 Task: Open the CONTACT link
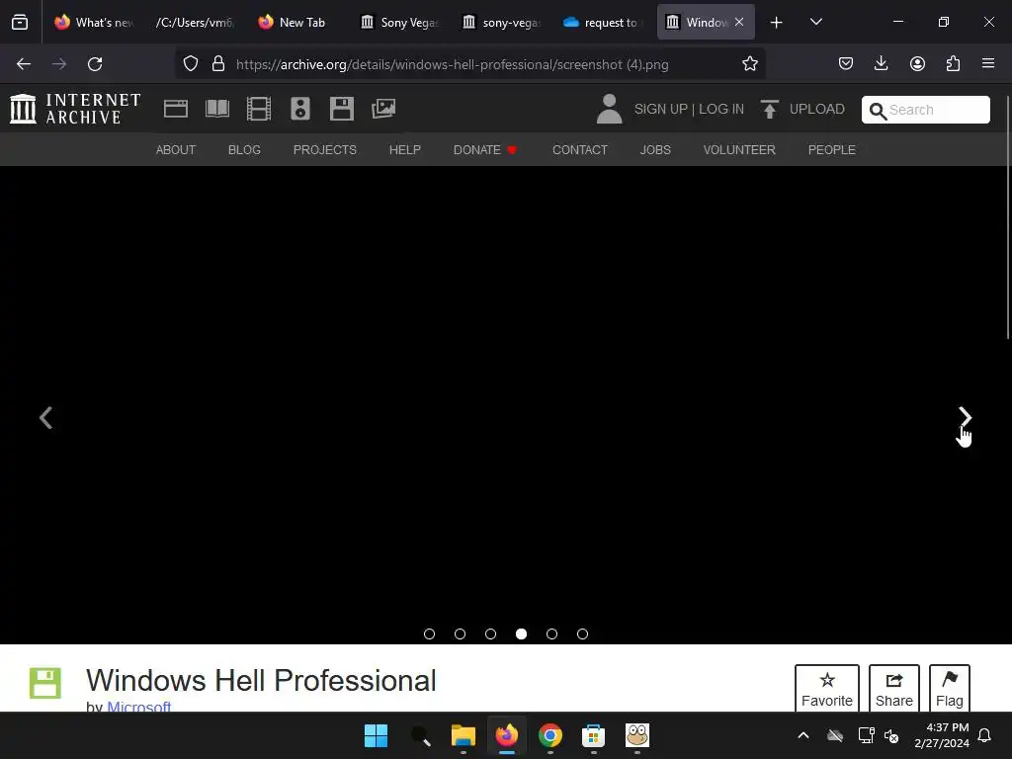click(x=579, y=150)
